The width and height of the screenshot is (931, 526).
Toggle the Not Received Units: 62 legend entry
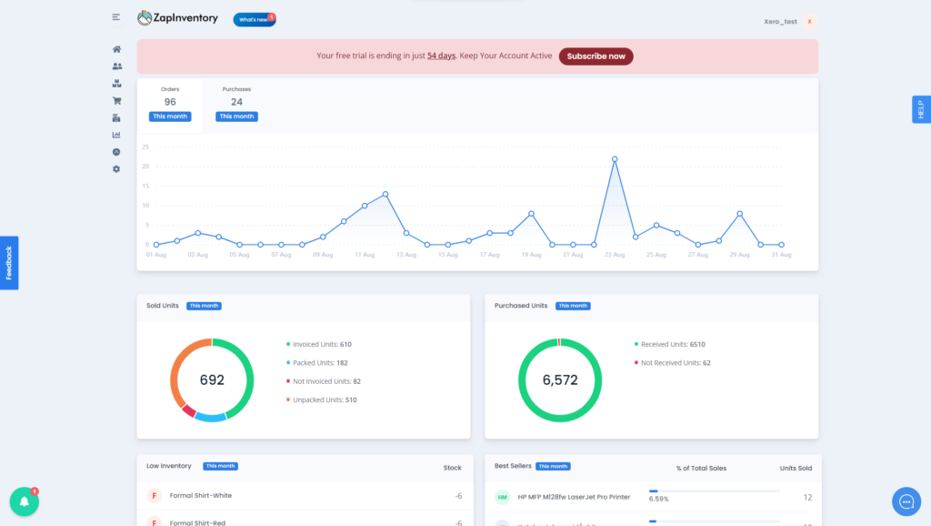(x=672, y=362)
